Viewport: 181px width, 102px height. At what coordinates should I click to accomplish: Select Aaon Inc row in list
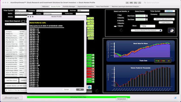pyautogui.click(x=16, y=50)
